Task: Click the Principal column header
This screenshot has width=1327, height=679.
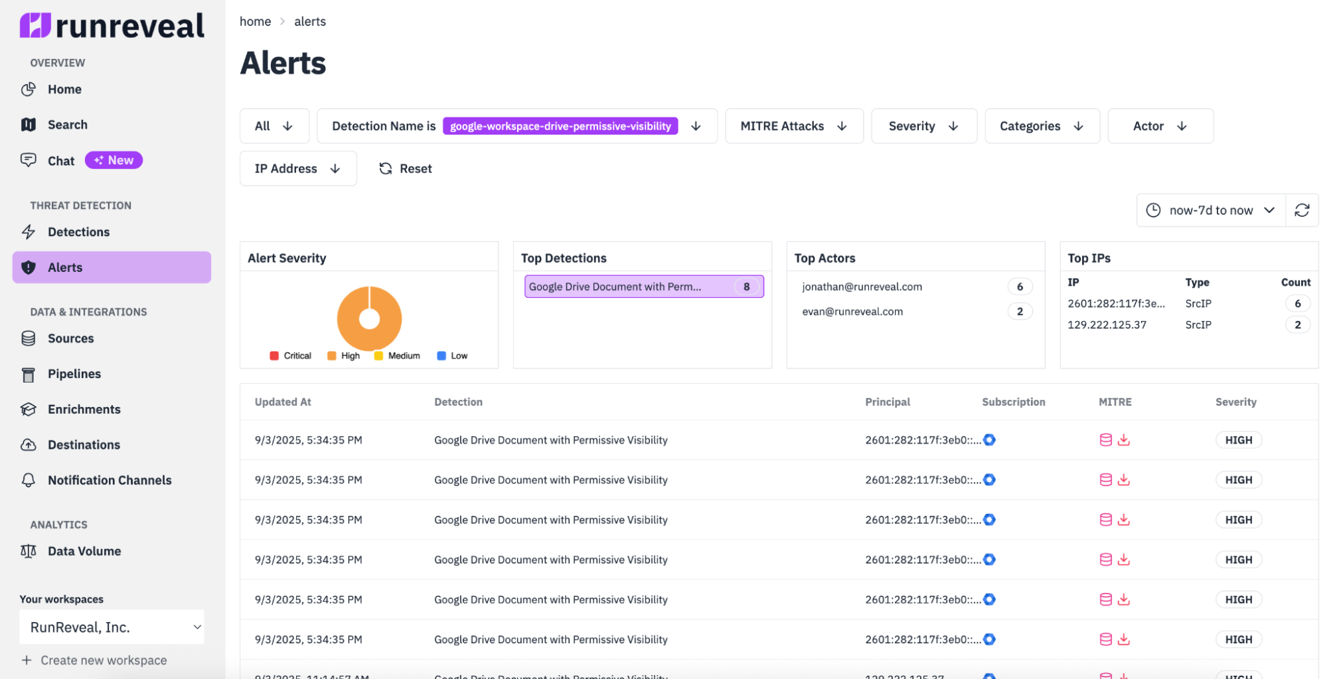Action: click(x=888, y=402)
